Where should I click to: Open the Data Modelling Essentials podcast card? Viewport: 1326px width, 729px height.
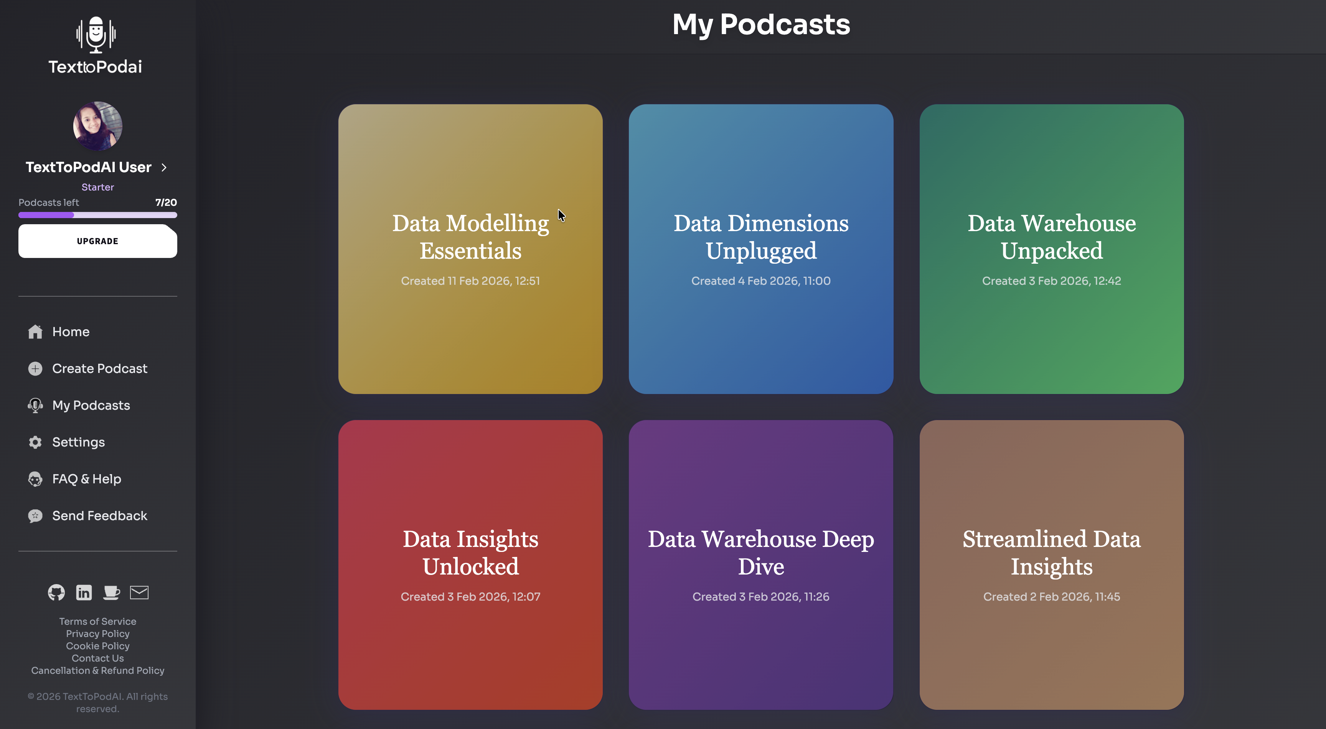coord(470,249)
